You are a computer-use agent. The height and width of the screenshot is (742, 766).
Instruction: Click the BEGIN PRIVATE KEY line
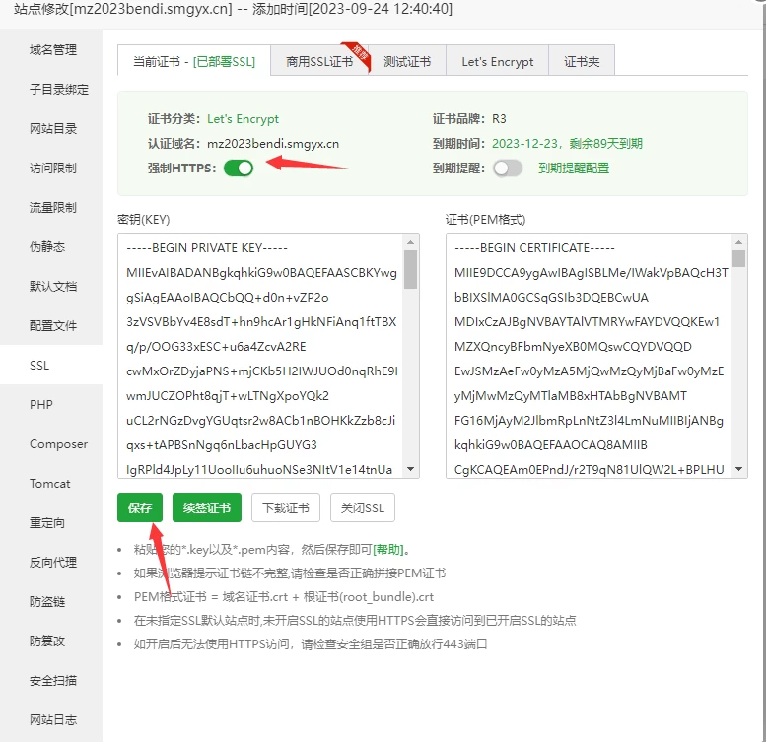tap(207, 248)
